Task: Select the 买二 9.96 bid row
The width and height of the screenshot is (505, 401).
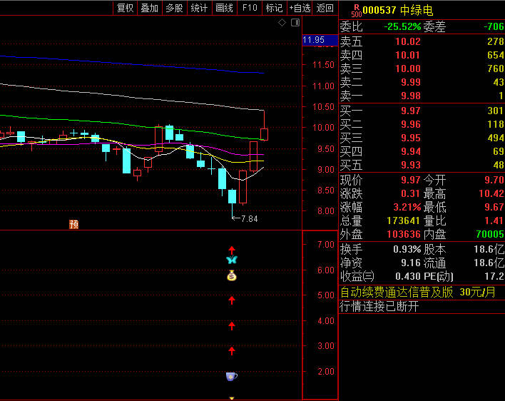Action: [422, 124]
